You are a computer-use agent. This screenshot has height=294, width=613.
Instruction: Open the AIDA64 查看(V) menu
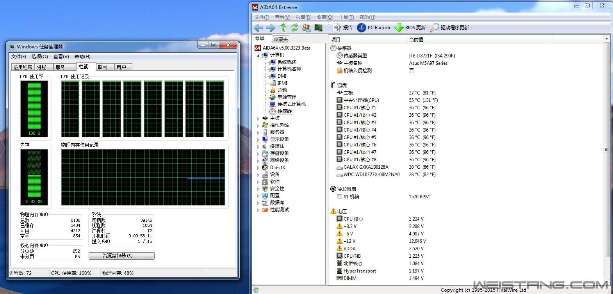coord(282,17)
